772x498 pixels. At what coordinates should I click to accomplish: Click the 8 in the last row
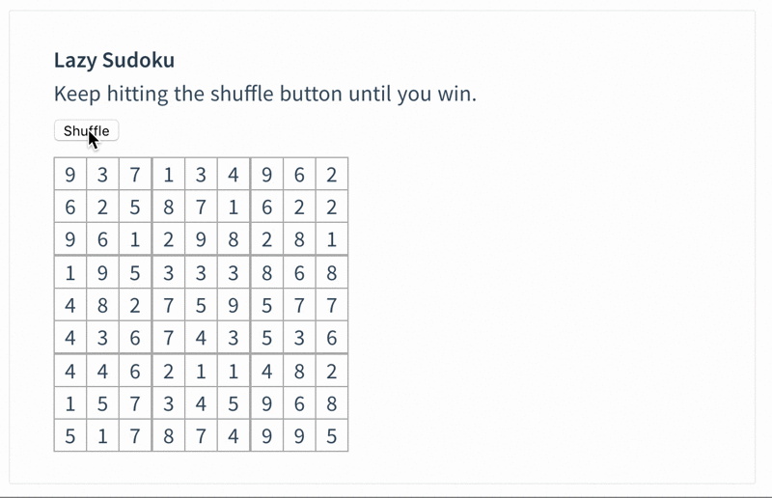pos(168,435)
